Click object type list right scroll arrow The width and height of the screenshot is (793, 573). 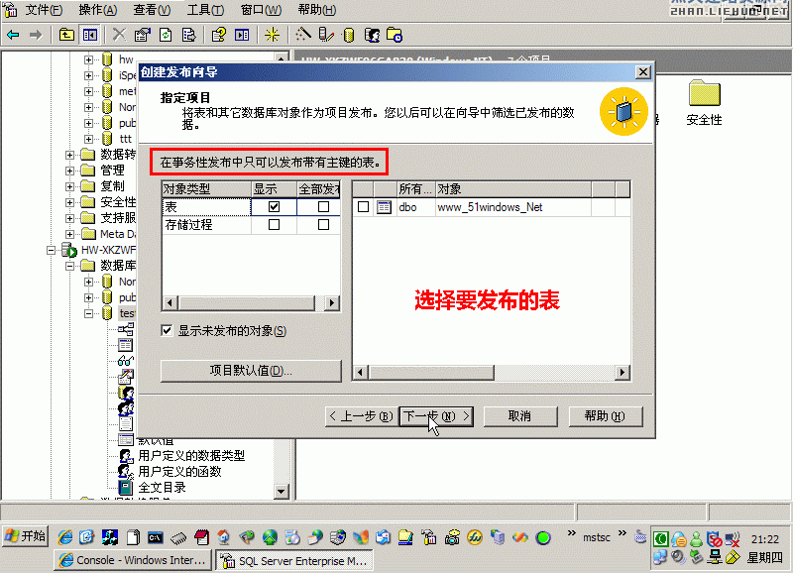tap(332, 303)
